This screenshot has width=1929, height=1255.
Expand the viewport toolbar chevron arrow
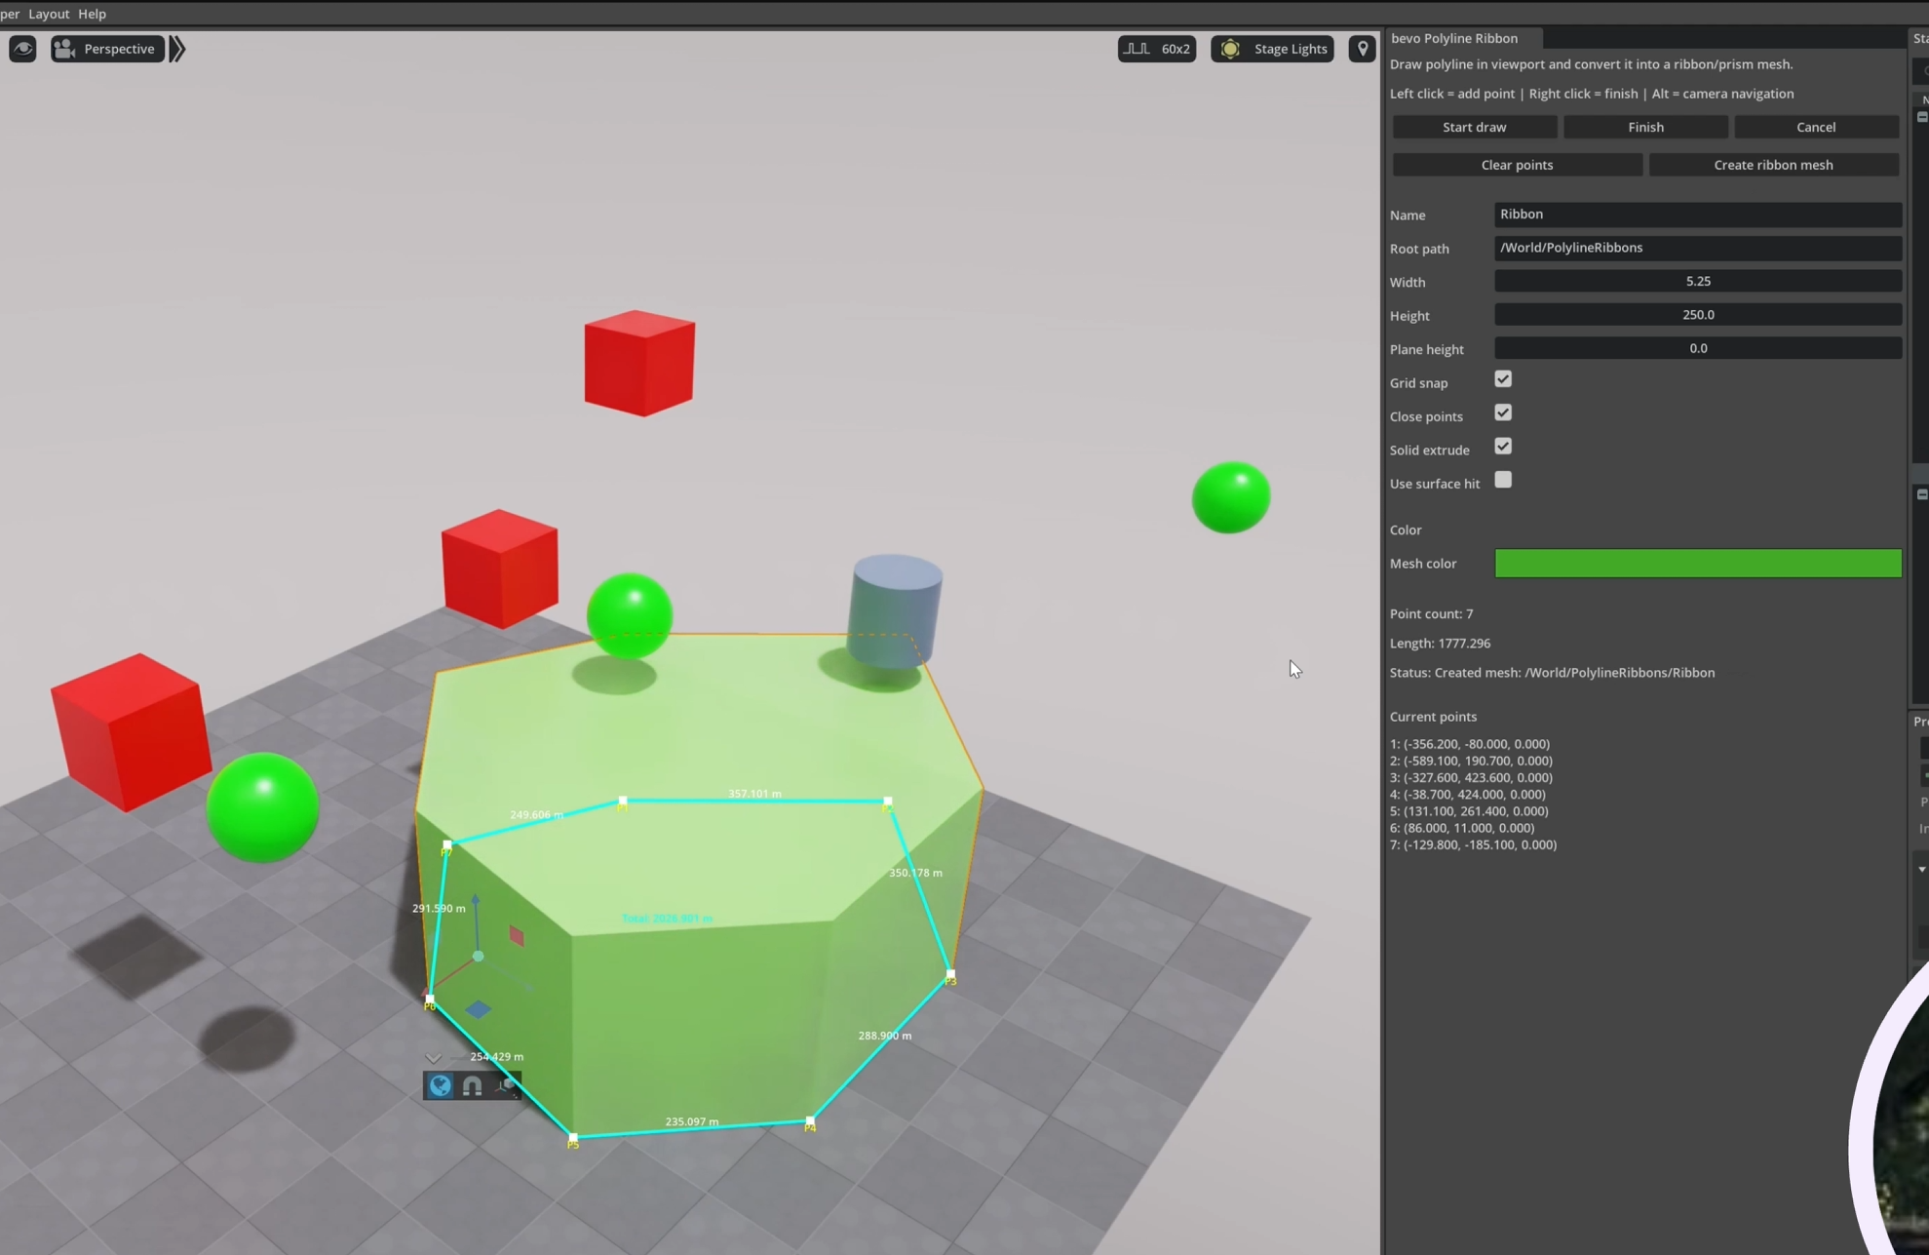[x=177, y=49]
